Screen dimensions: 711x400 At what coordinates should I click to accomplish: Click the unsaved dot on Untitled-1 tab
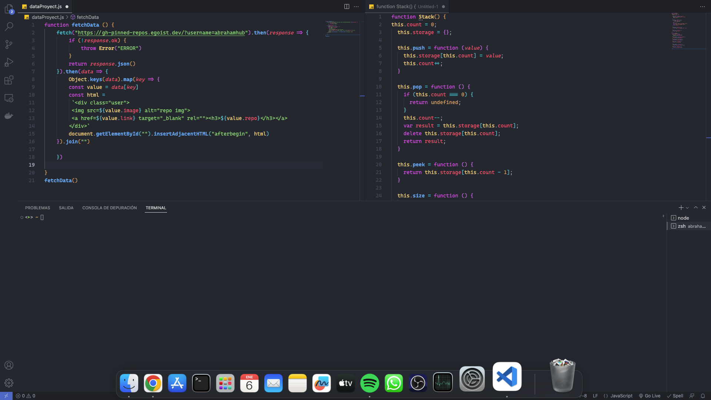(x=443, y=7)
